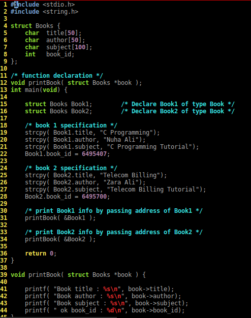251x318 pixels.
Task: Click printBook definition on line 39
Action: point(78,275)
